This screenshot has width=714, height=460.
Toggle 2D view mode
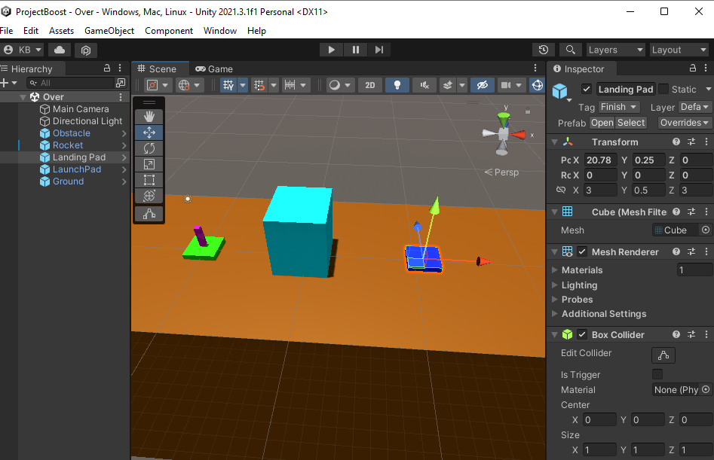[x=369, y=84]
